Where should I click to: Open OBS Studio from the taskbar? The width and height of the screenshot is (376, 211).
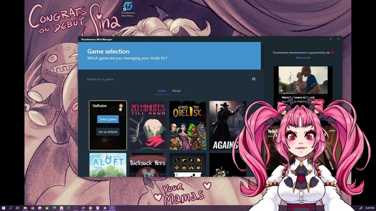coord(76,208)
